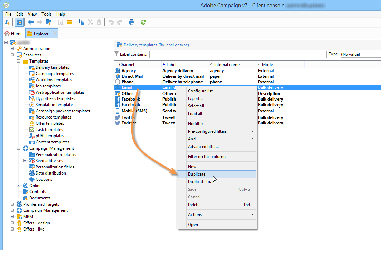Click the green refresh icon

143,22
